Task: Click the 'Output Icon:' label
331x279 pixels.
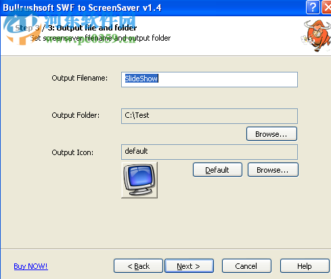Action: [72, 152]
